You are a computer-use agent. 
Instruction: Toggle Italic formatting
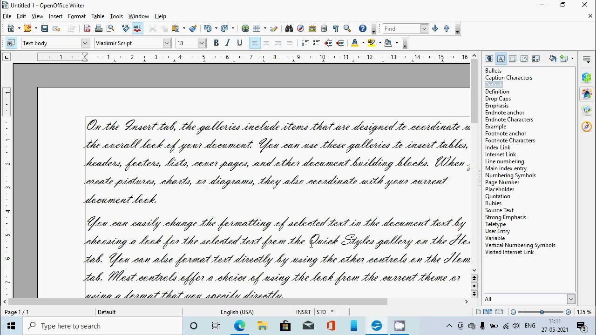[228, 43]
